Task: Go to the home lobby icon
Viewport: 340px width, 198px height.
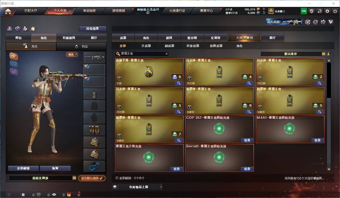Action: 8,11
